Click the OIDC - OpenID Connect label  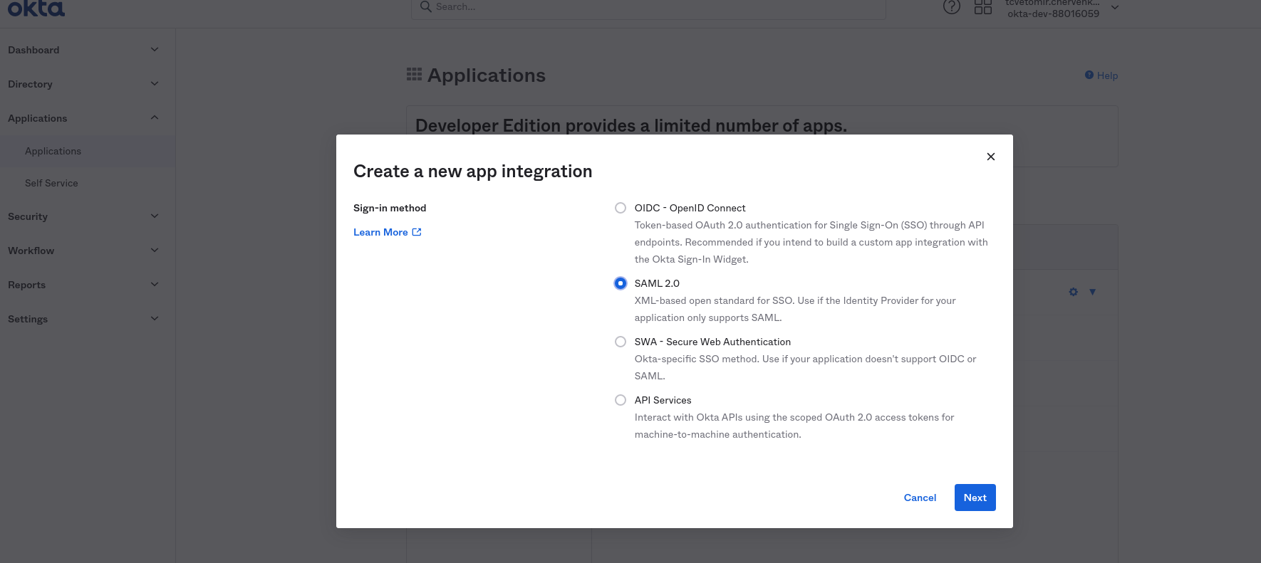point(690,208)
